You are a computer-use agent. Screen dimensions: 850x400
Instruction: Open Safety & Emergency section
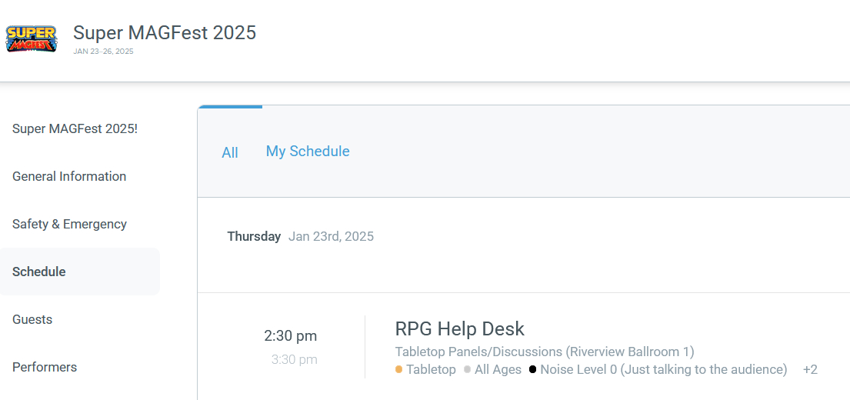coord(69,224)
